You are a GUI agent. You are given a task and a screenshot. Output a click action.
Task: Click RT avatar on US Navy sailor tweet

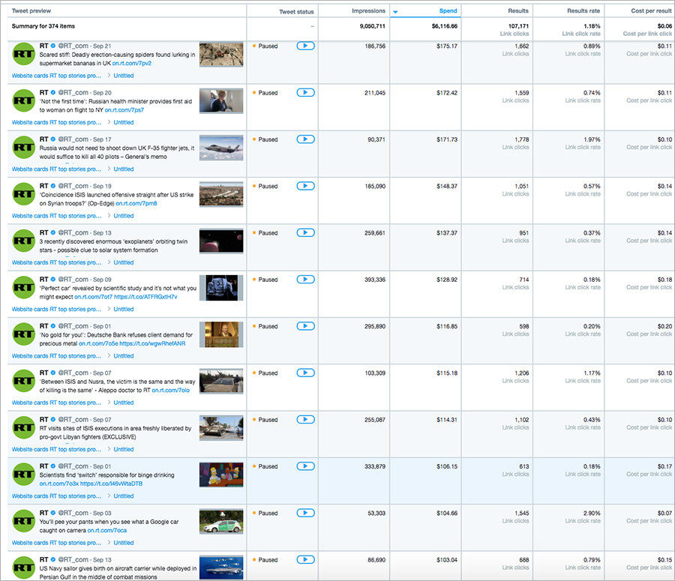[x=24, y=568]
